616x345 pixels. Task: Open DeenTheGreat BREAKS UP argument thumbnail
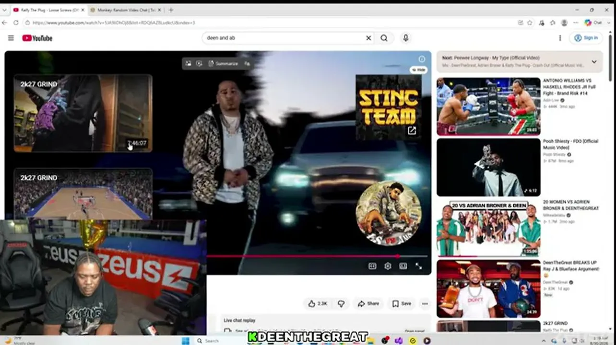coord(488,289)
